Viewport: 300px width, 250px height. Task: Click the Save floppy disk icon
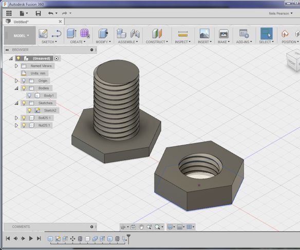coord(38,13)
